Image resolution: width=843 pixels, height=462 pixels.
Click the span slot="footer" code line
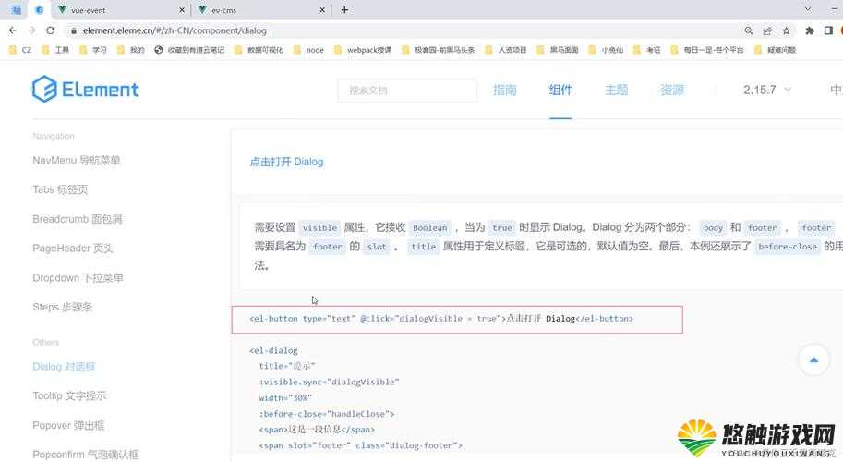pos(360,445)
